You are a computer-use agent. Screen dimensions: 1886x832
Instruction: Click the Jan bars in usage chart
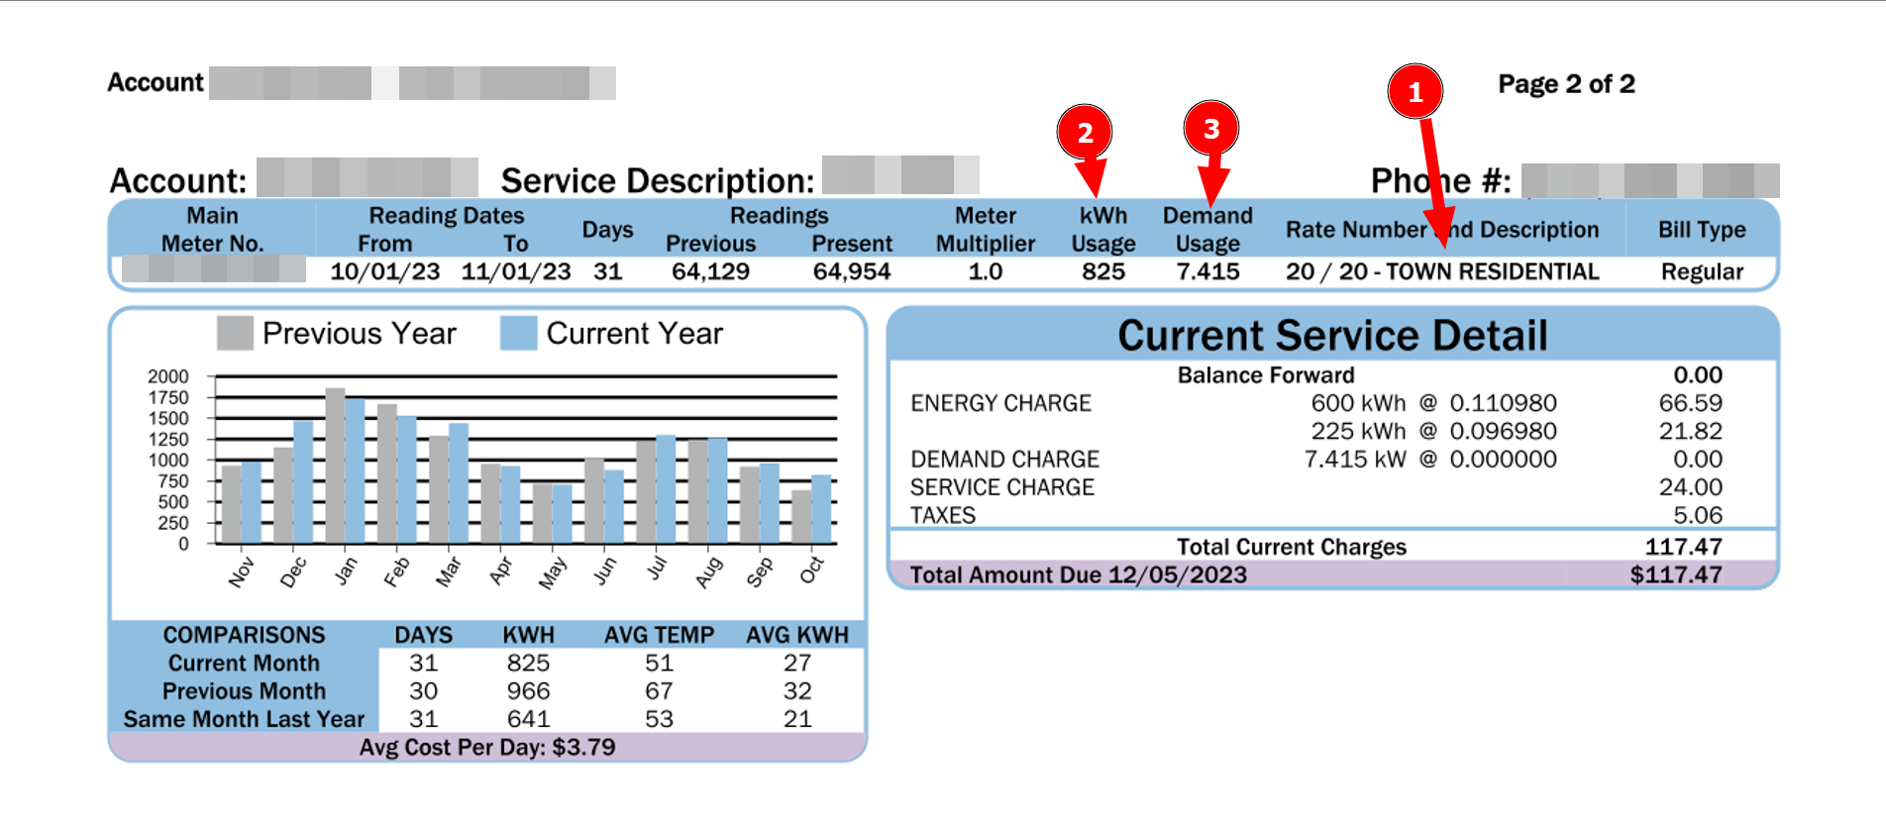click(346, 466)
